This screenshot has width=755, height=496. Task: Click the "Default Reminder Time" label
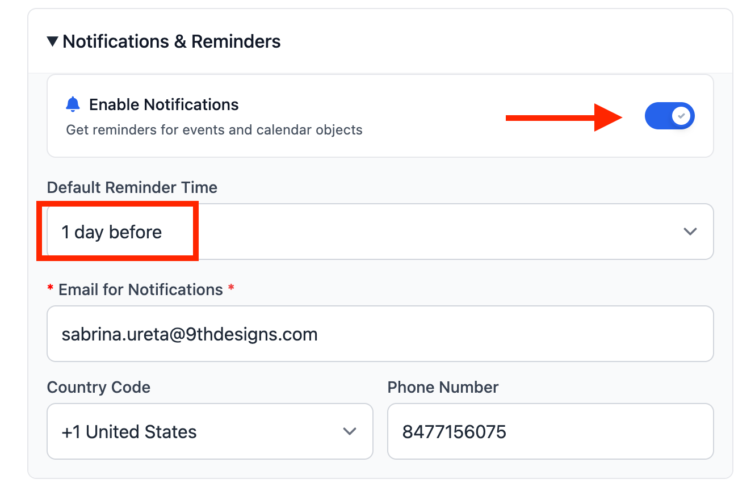(132, 187)
